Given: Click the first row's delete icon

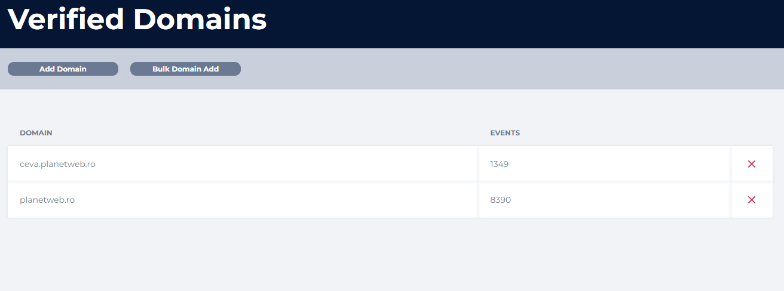Looking at the screenshot, I should click(752, 164).
